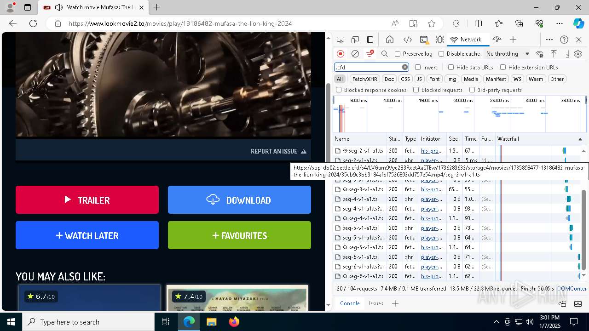This screenshot has height=331, width=589.
Task: Open network search magnifier
Action: point(385,54)
